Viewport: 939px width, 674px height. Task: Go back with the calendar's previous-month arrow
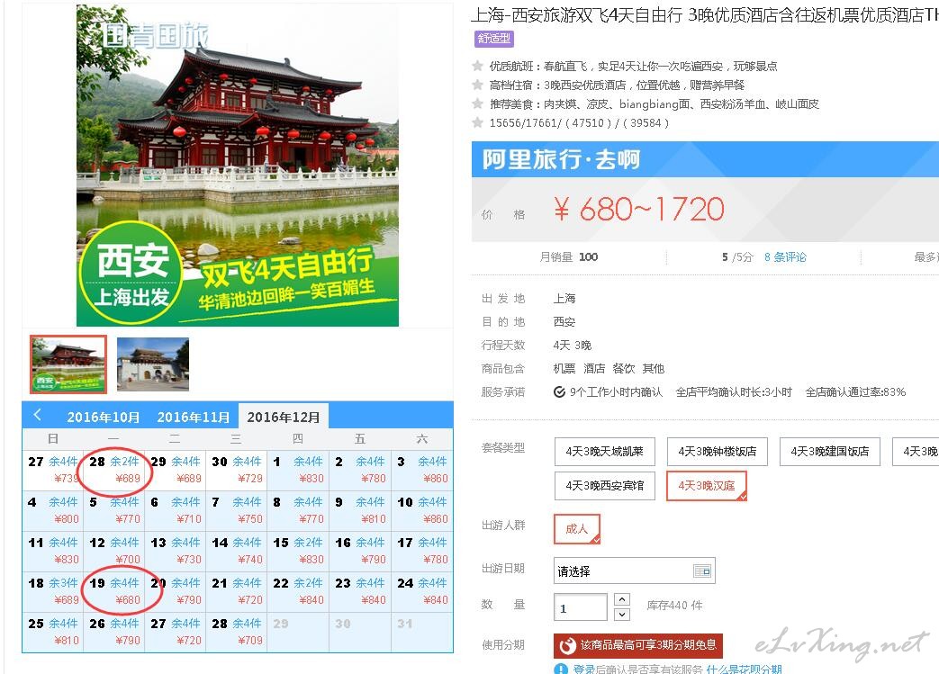(x=37, y=415)
